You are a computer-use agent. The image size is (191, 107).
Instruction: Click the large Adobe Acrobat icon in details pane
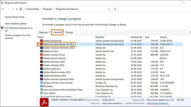(x=44, y=102)
